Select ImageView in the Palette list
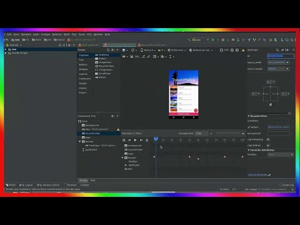300x225 pixels. (x=103, y=62)
